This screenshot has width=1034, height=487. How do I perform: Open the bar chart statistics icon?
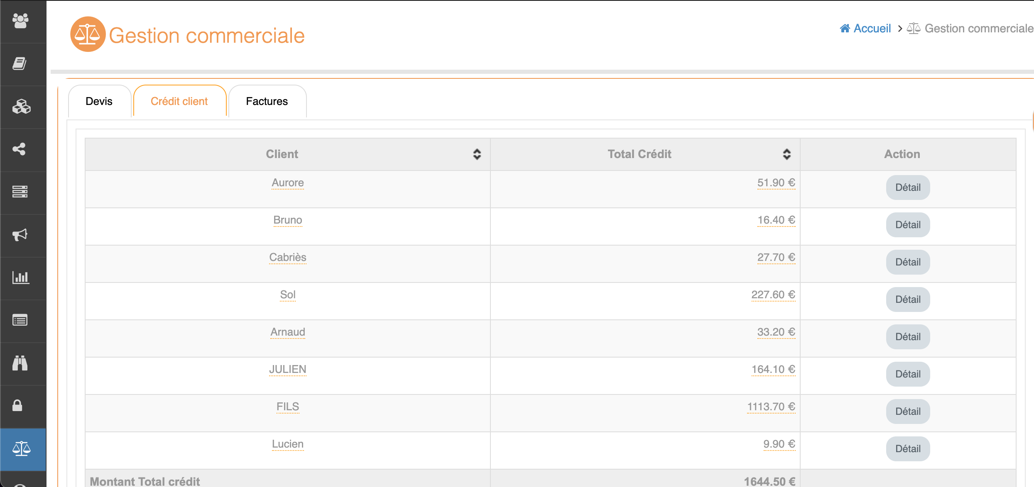[20, 278]
